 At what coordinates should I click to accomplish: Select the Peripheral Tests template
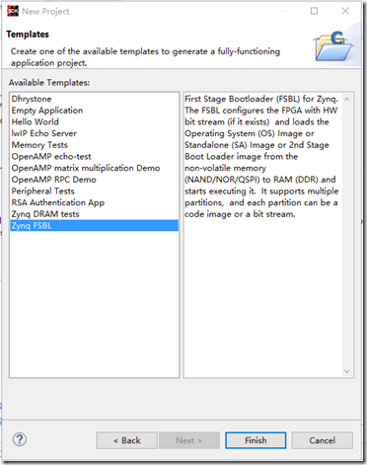43,191
